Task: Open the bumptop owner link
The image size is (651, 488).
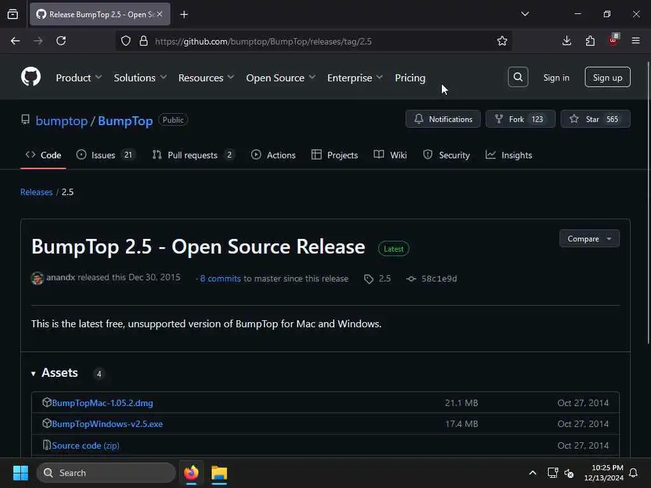Action: [62, 121]
